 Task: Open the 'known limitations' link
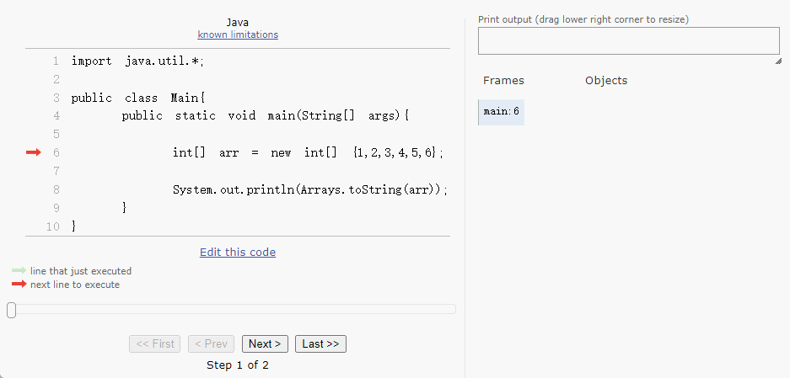pyautogui.click(x=238, y=35)
